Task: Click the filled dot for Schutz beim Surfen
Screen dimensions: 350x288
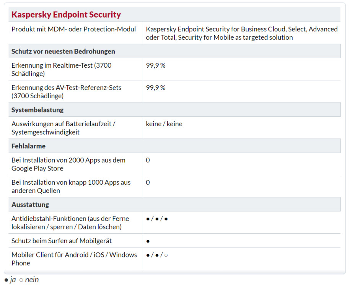Action: pyautogui.click(x=148, y=241)
